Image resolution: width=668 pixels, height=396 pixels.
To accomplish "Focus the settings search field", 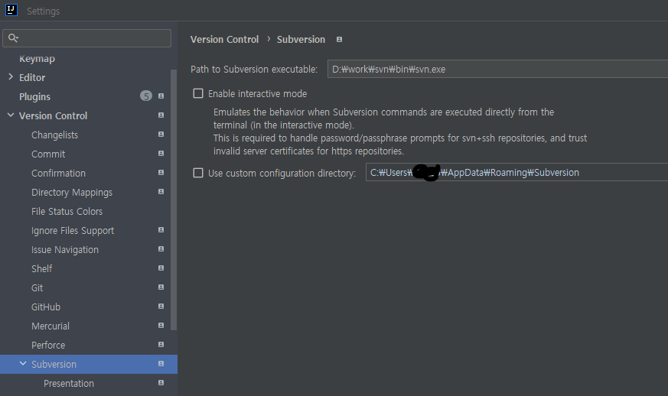I will point(87,38).
